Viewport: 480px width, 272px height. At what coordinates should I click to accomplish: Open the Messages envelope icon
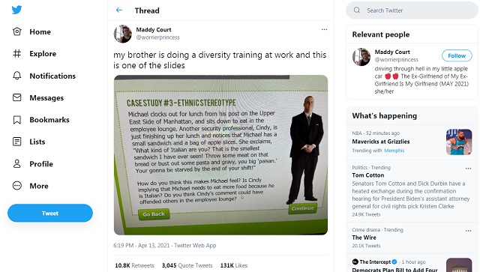click(16, 97)
